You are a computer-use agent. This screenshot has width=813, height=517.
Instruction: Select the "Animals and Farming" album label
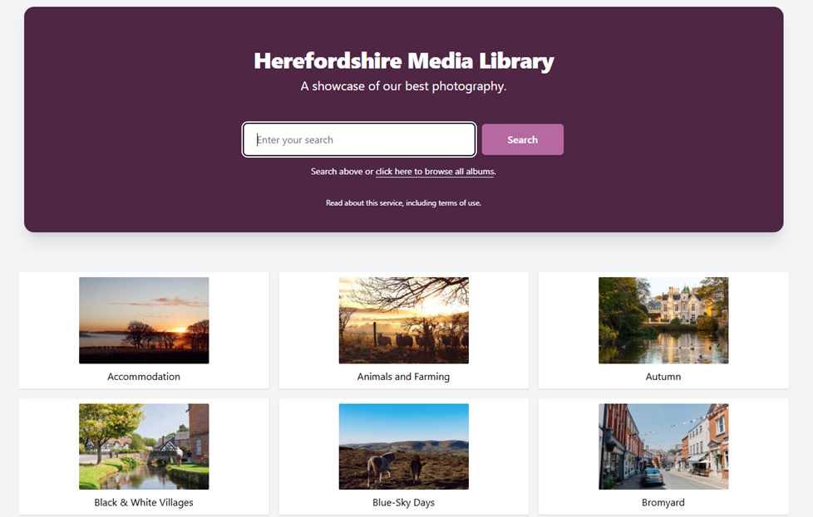click(403, 377)
